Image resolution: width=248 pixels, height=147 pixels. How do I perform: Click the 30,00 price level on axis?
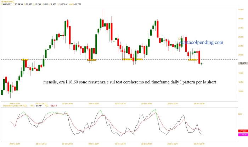pos(241,19)
